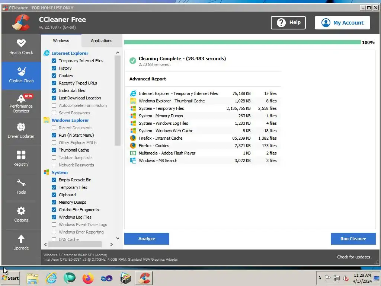
Task: Click the green 100% progress bar
Action: [x=243, y=42]
